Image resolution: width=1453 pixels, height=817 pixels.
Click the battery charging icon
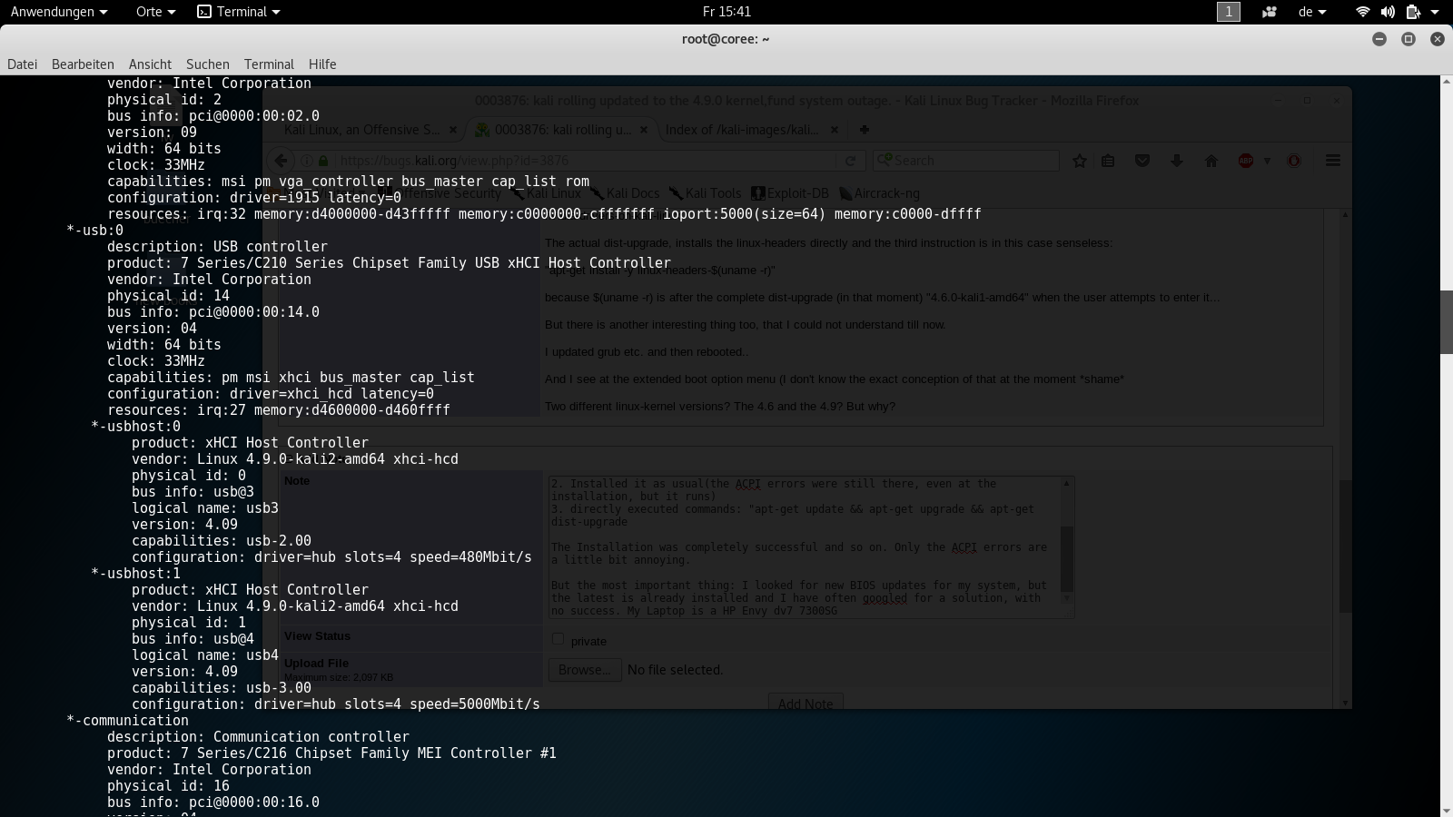(1412, 12)
